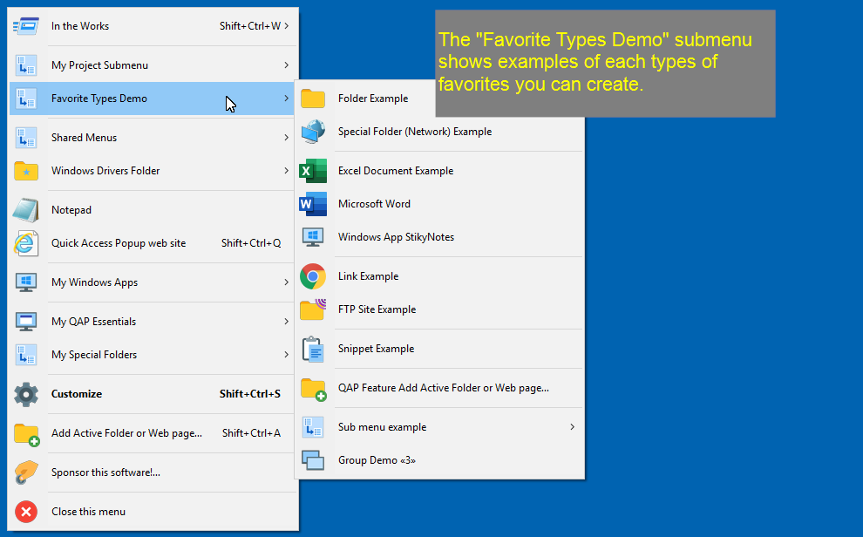Choose the bold Customize entry
Viewport: 863px width, 537px height.
pyautogui.click(x=153, y=394)
